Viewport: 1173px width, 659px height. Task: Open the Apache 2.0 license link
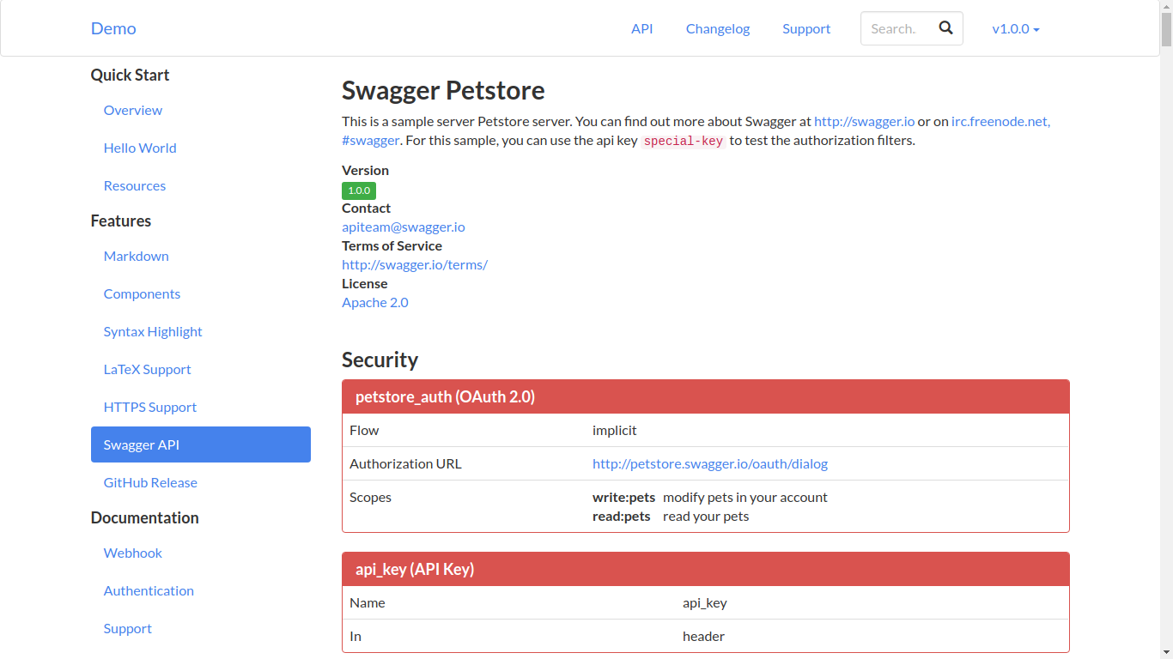click(x=374, y=302)
